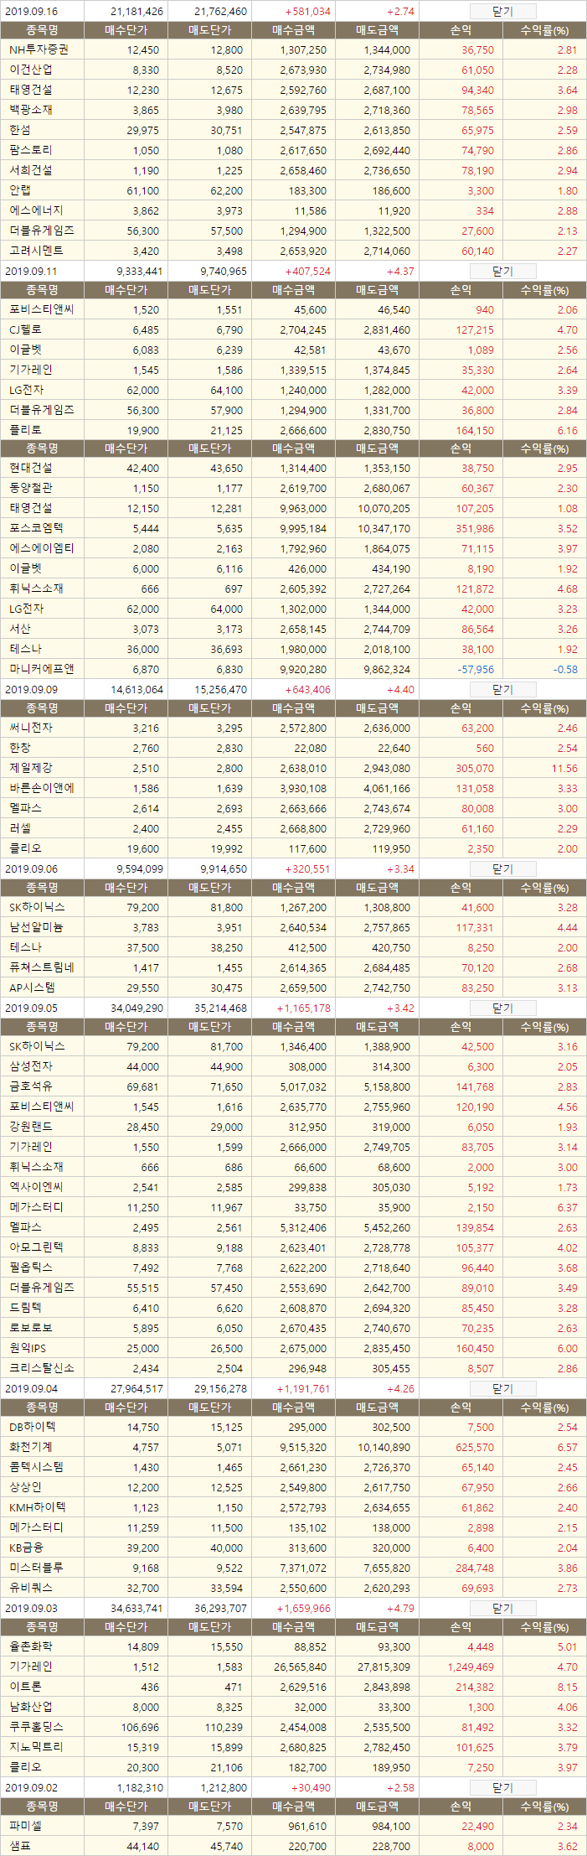Select the 한섬 stock name

(x=20, y=130)
